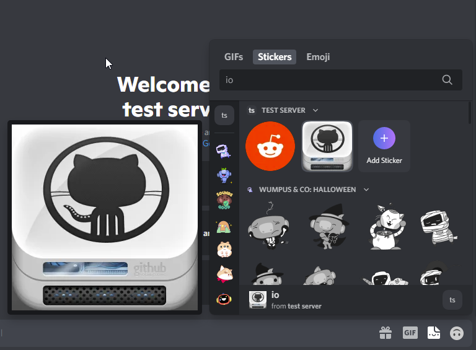Open Wumpus Halloween mummy pack in sidebar
This screenshot has width=476, height=350.
tap(224, 151)
